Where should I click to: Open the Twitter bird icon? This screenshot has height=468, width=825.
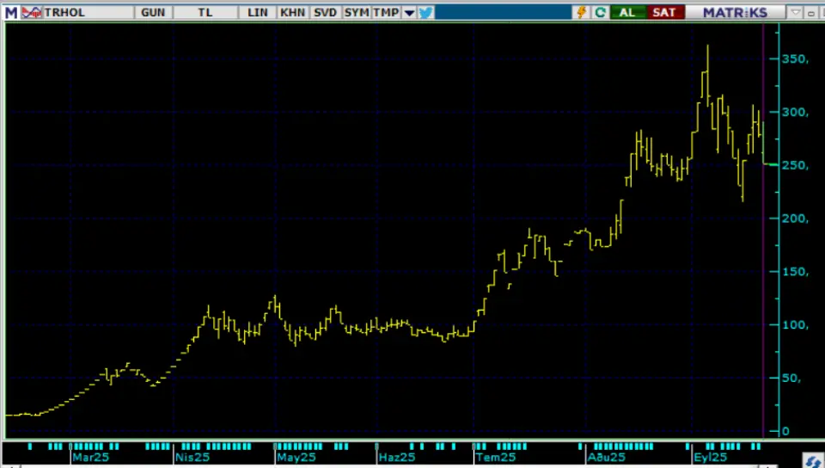click(425, 12)
